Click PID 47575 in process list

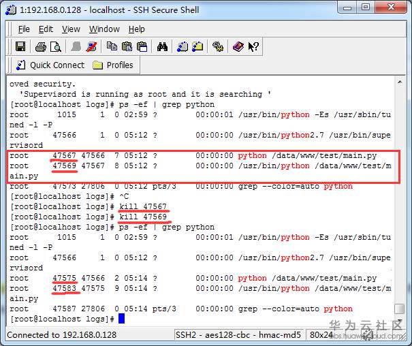65,278
